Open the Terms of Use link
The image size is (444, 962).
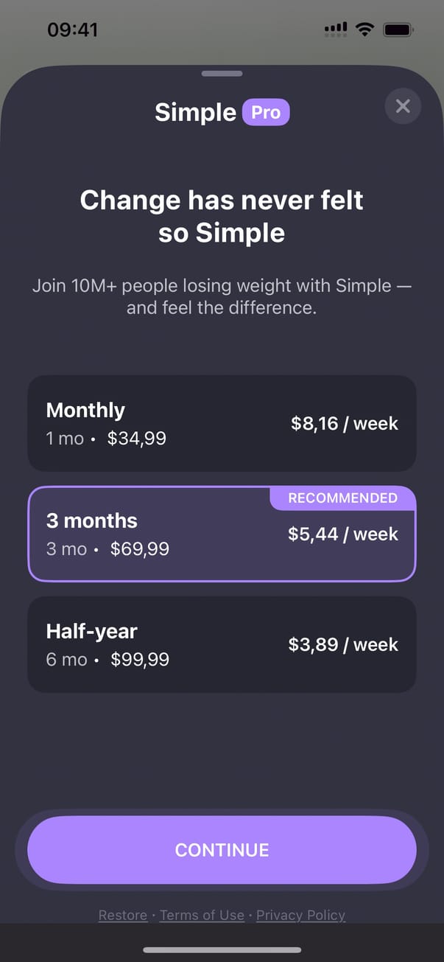coord(202,915)
